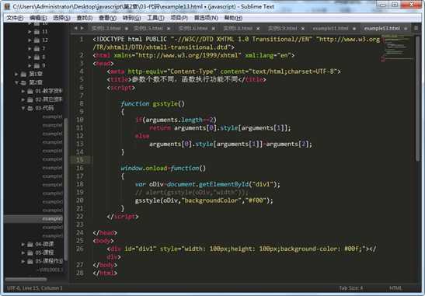Close the 实例1-9.html tab
Viewport: 425px width, 296px height.
click(303, 29)
